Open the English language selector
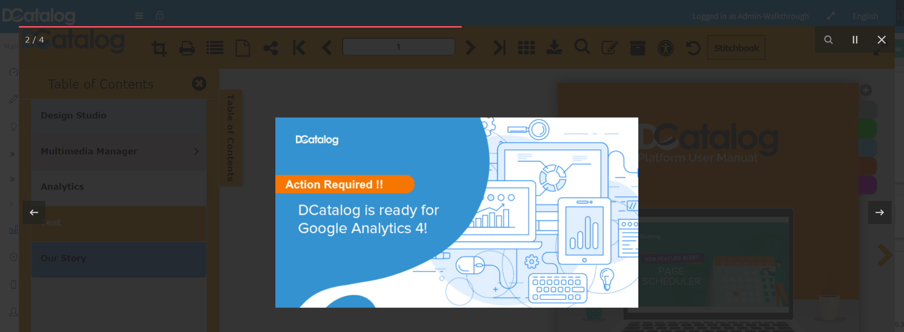This screenshot has height=332, width=904. (865, 16)
